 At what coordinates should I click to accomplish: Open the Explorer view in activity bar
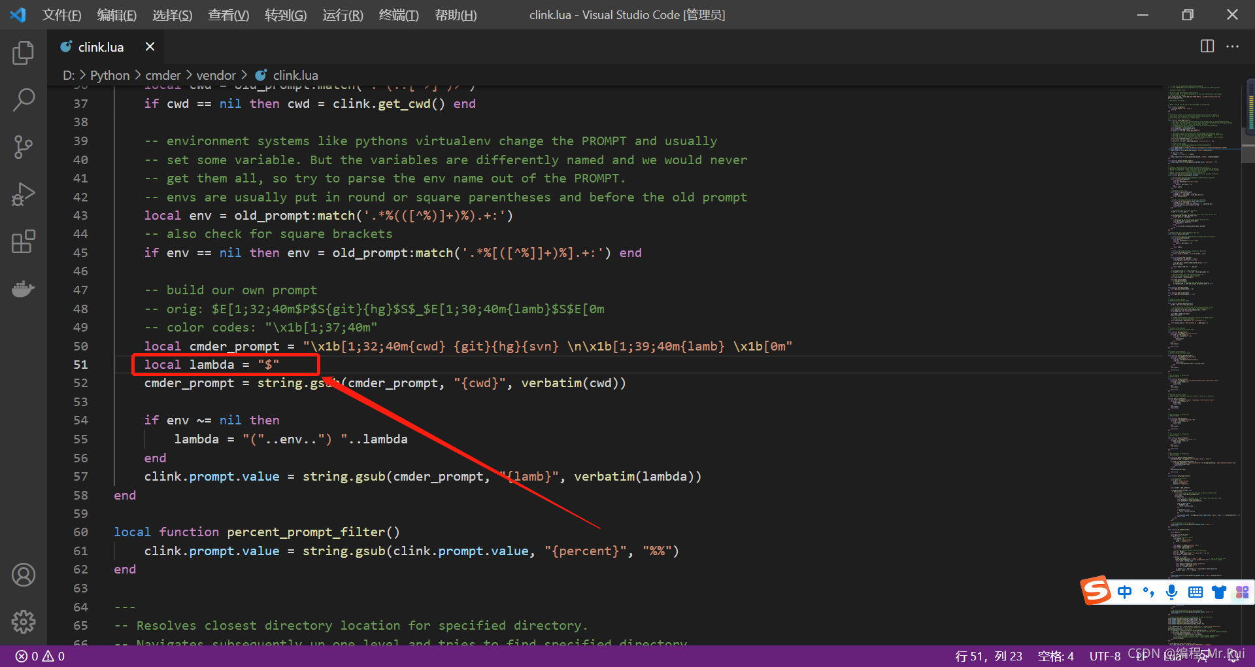pos(24,52)
